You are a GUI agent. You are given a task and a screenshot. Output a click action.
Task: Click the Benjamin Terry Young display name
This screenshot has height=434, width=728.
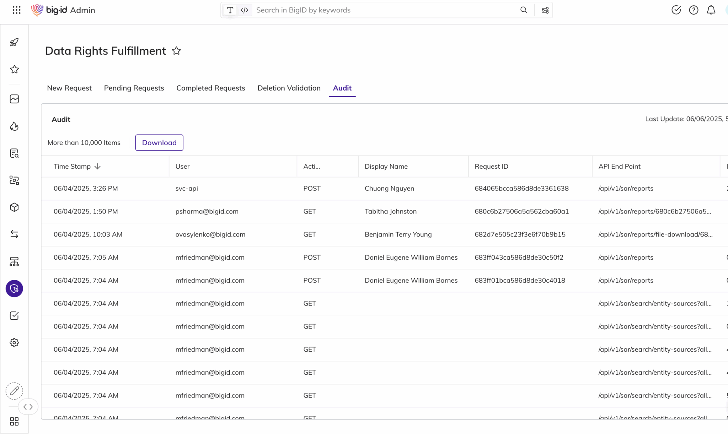coord(398,234)
